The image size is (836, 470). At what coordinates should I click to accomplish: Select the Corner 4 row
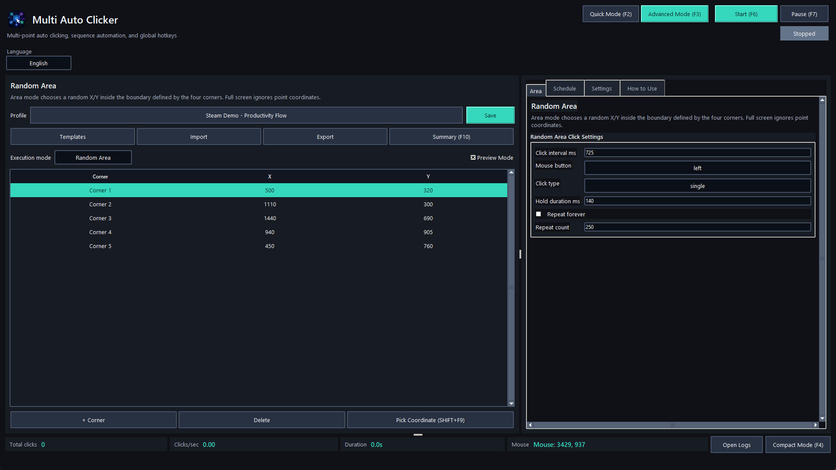coord(259,232)
